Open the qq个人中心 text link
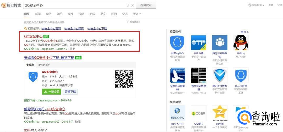This screenshot has width=283, height=132. 177,124
